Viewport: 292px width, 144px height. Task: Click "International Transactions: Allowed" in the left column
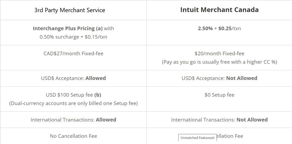point(73,120)
